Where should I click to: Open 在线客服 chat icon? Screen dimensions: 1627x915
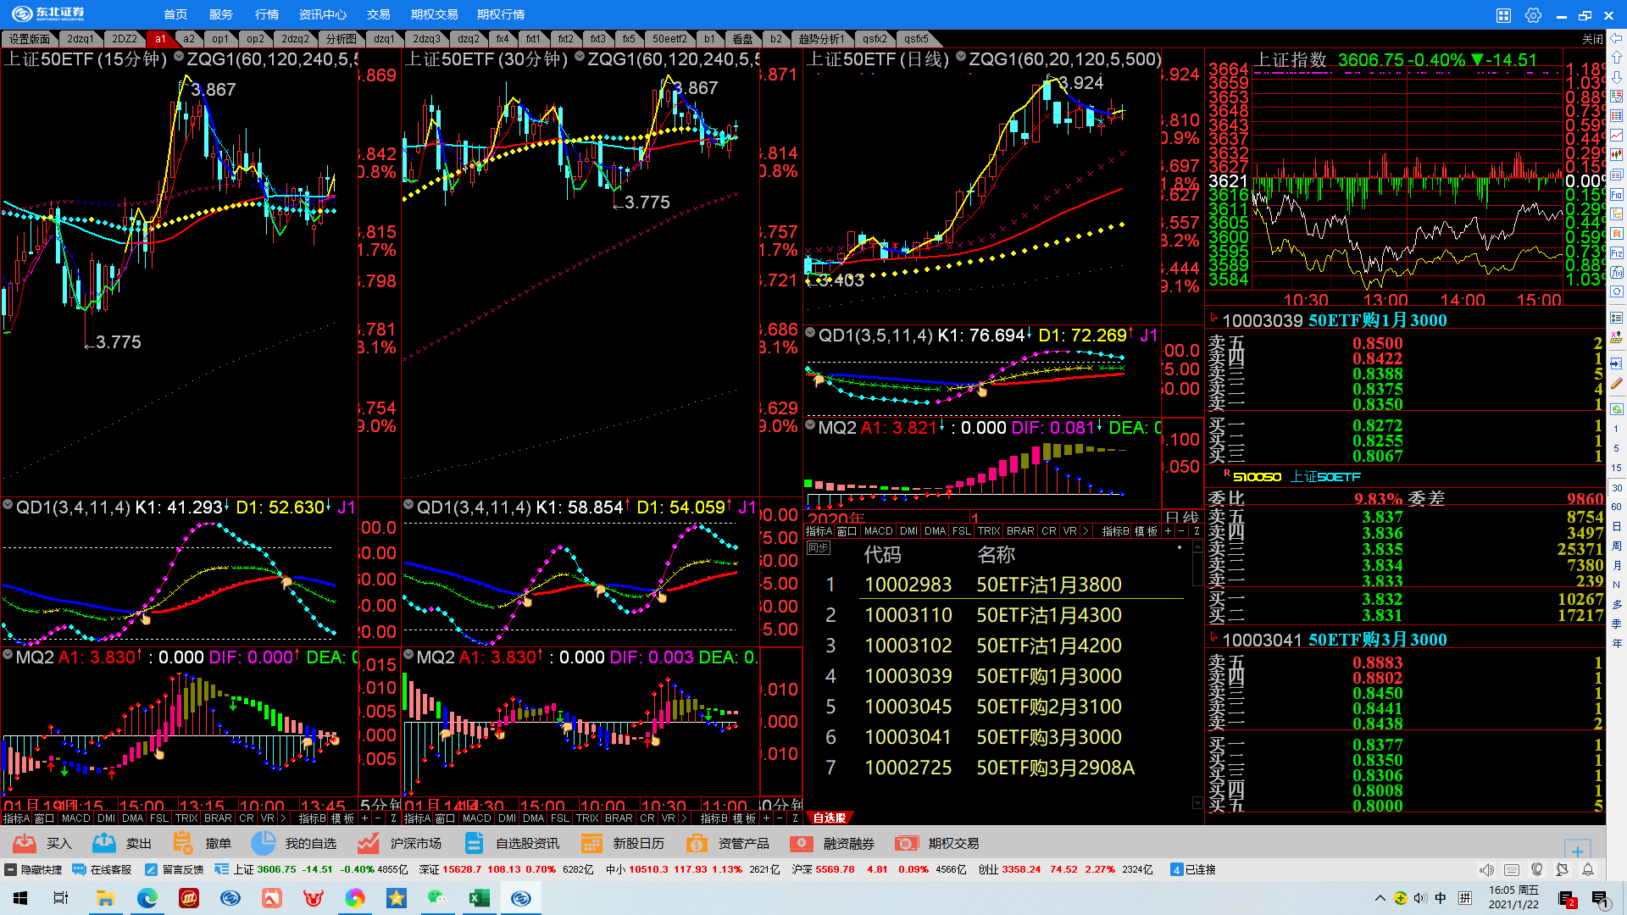coord(79,869)
